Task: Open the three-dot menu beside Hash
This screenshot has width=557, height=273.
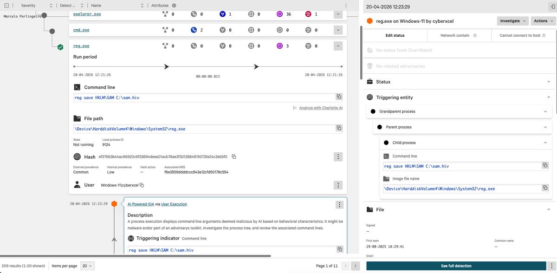Action: click(x=338, y=157)
